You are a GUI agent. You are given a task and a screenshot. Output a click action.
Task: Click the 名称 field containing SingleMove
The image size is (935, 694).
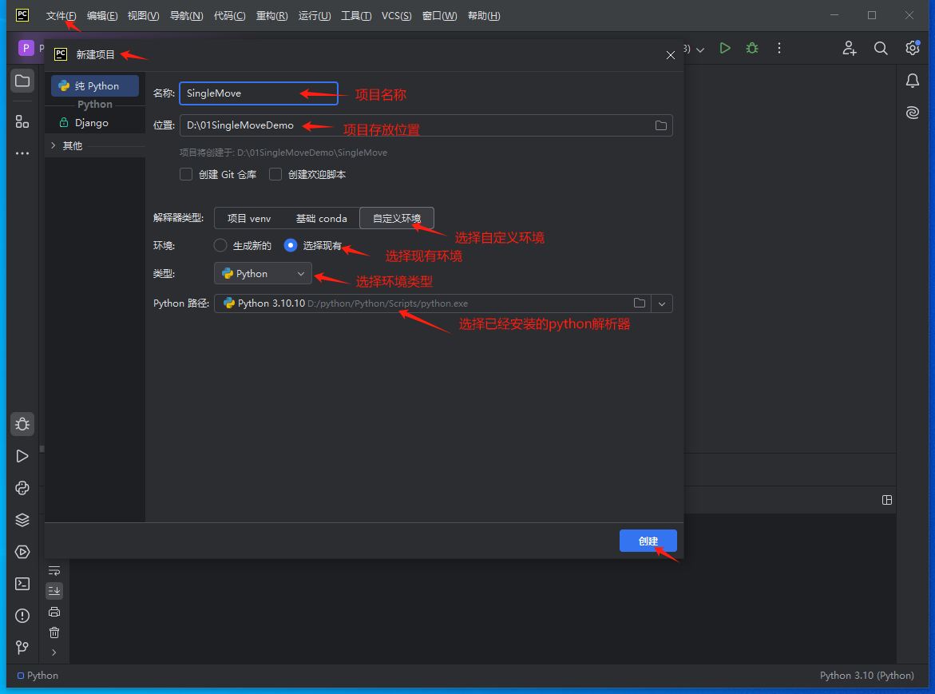pyautogui.click(x=259, y=93)
